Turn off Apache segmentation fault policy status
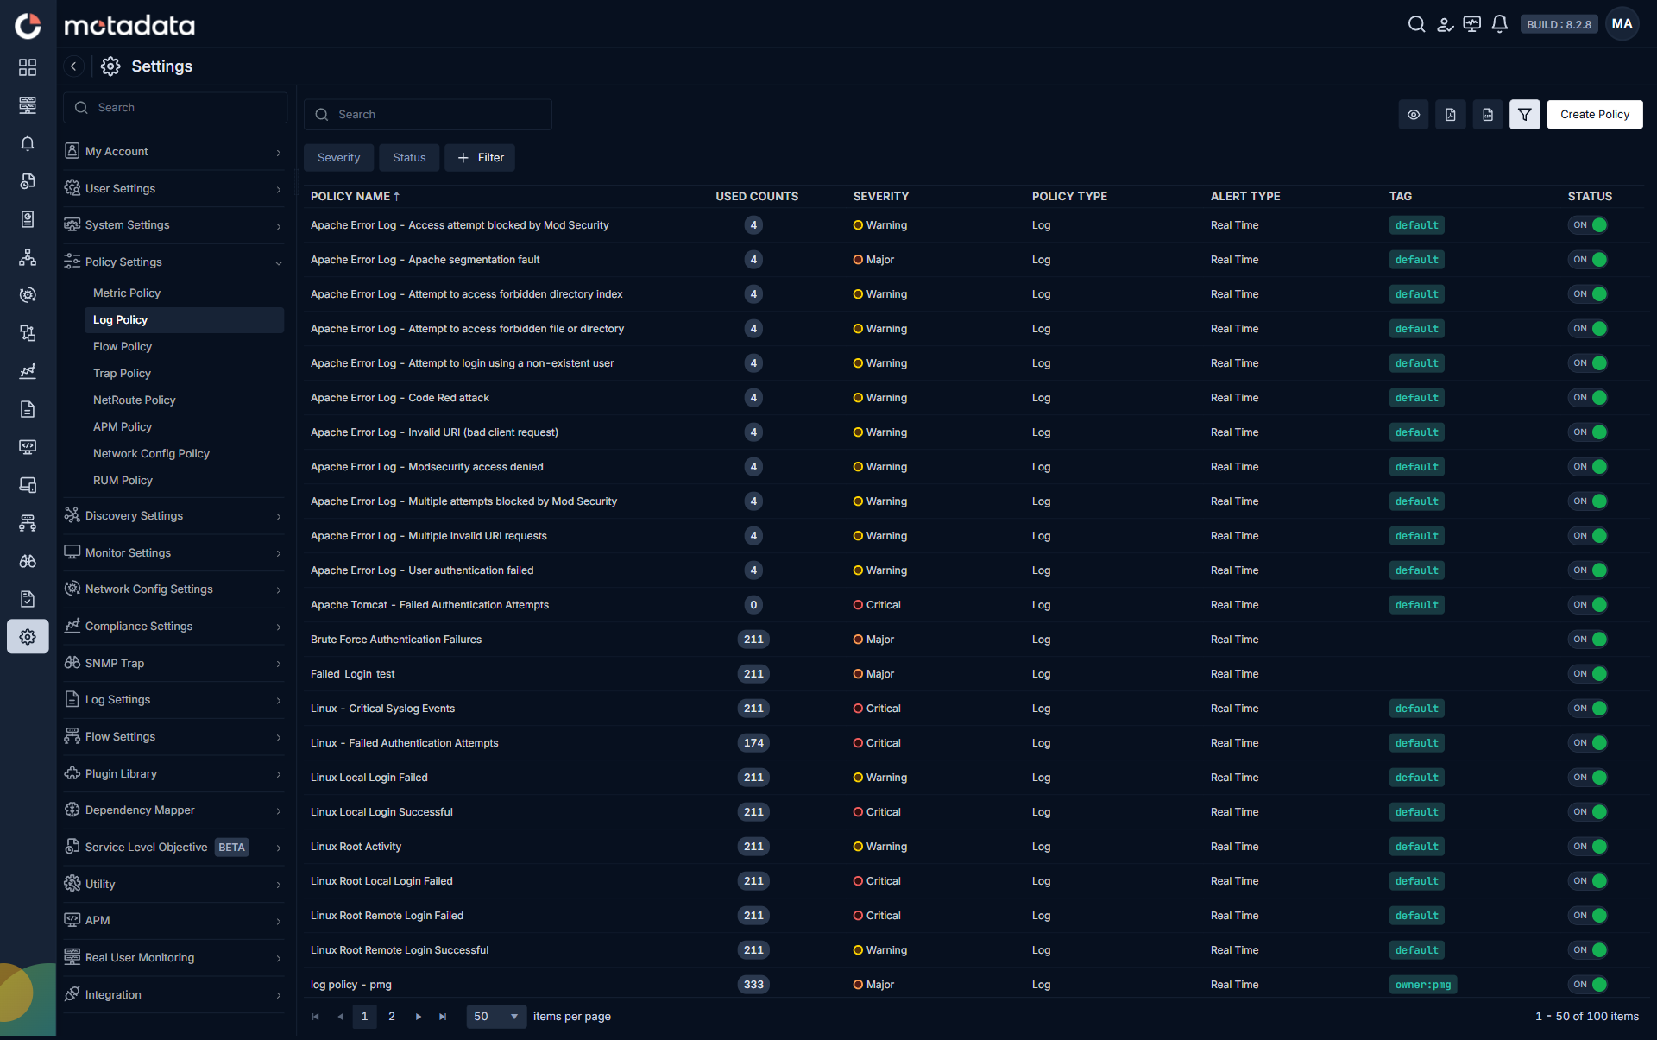1657x1040 pixels. [1588, 260]
